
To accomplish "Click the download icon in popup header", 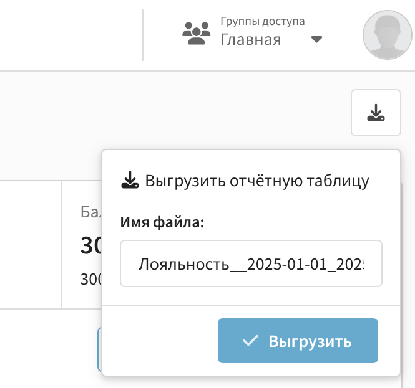I will click(129, 181).
